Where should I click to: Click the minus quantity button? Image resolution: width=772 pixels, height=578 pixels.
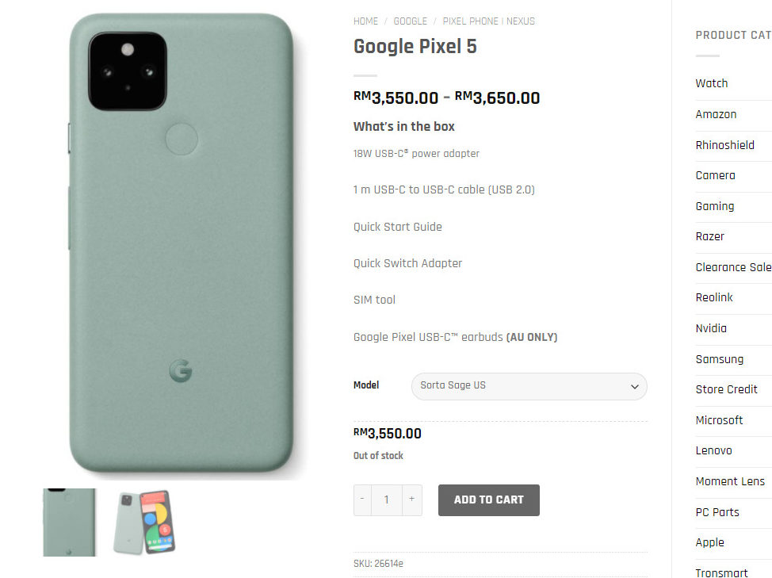(x=362, y=500)
